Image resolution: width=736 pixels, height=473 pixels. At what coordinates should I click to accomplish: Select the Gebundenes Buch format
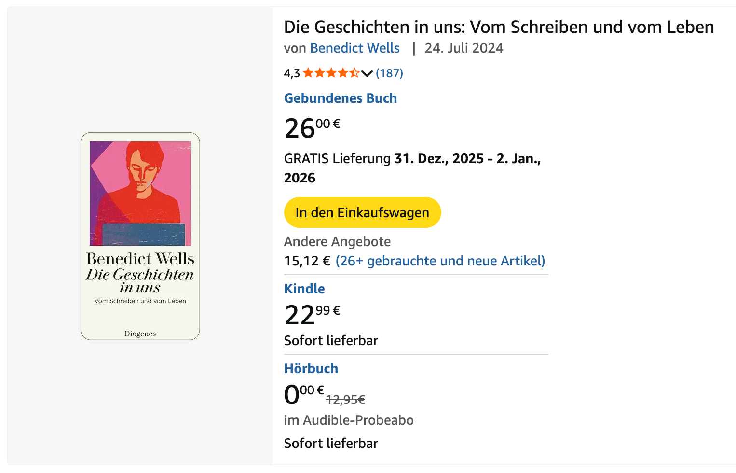click(341, 98)
